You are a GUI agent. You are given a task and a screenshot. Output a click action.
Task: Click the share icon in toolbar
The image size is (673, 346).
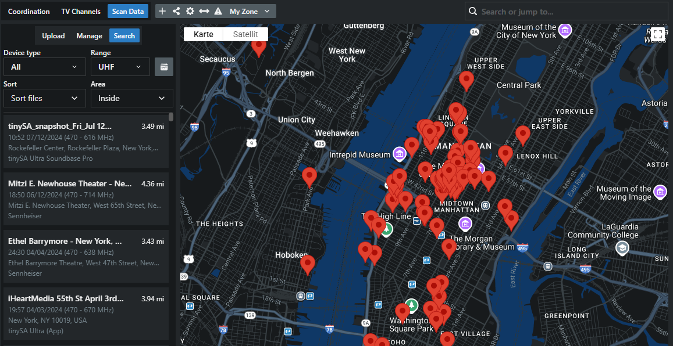coord(176,12)
